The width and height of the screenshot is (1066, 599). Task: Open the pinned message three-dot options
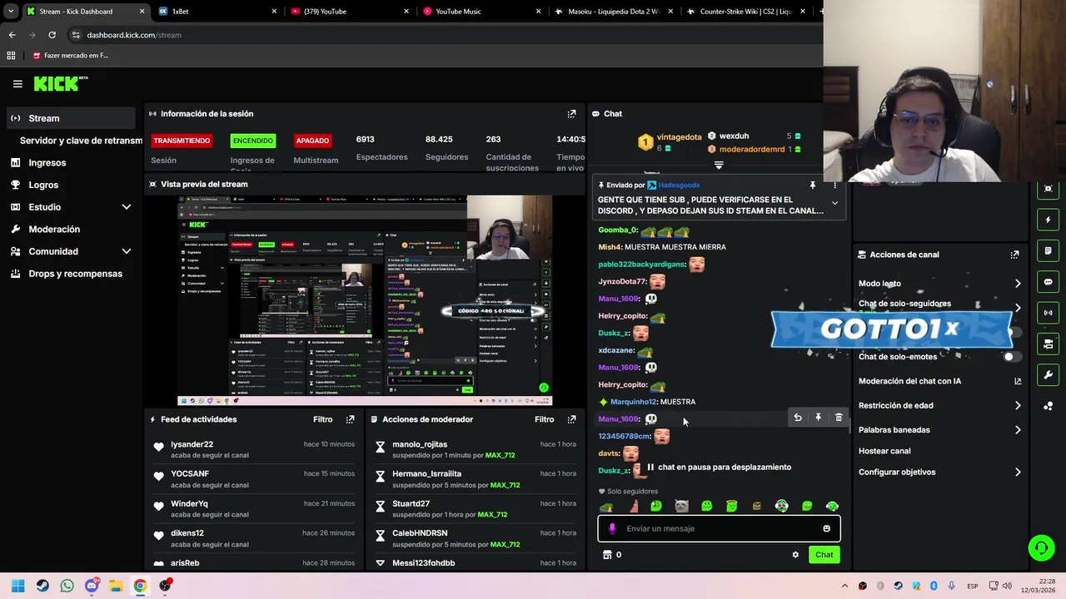point(834,186)
